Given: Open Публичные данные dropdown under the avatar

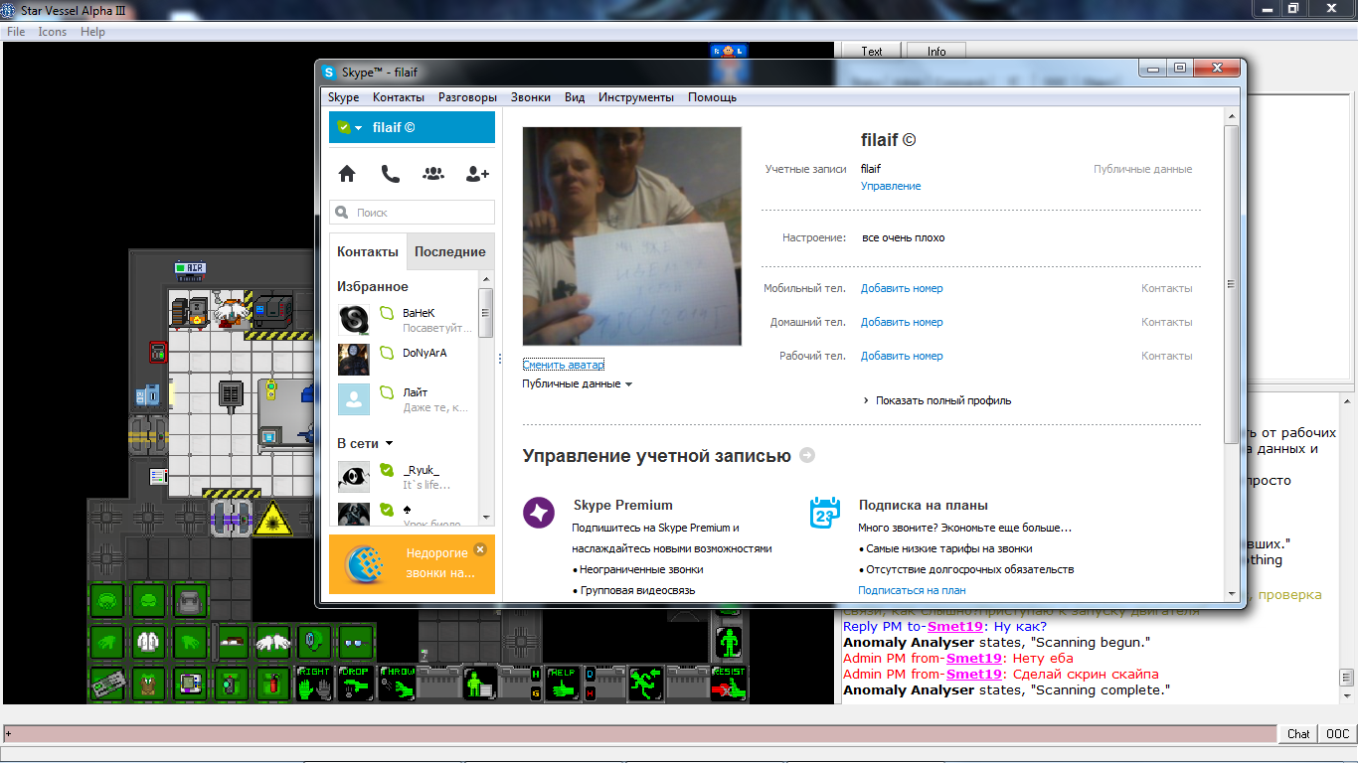Looking at the screenshot, I should coord(578,383).
